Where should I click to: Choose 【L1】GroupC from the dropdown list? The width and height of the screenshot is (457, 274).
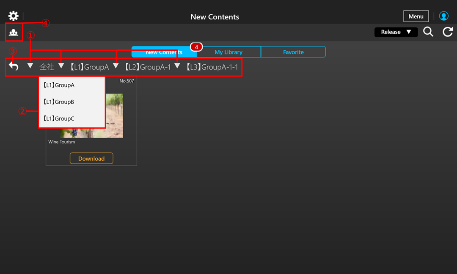(72, 118)
